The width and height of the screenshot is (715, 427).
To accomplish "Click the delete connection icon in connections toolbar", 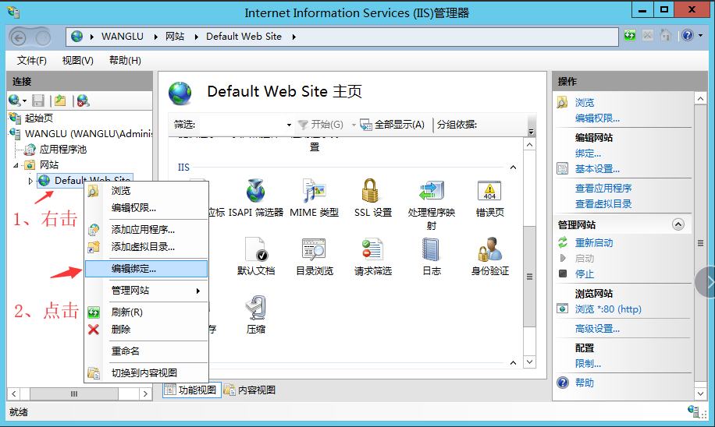I will point(83,101).
